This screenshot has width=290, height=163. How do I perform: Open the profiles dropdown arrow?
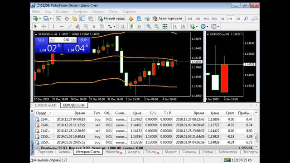[51, 19]
